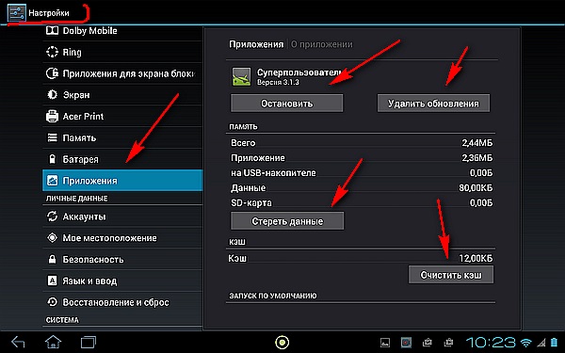Screen dimensions: 565x353
Task: Open the recent apps icon
Action: [x=89, y=342]
